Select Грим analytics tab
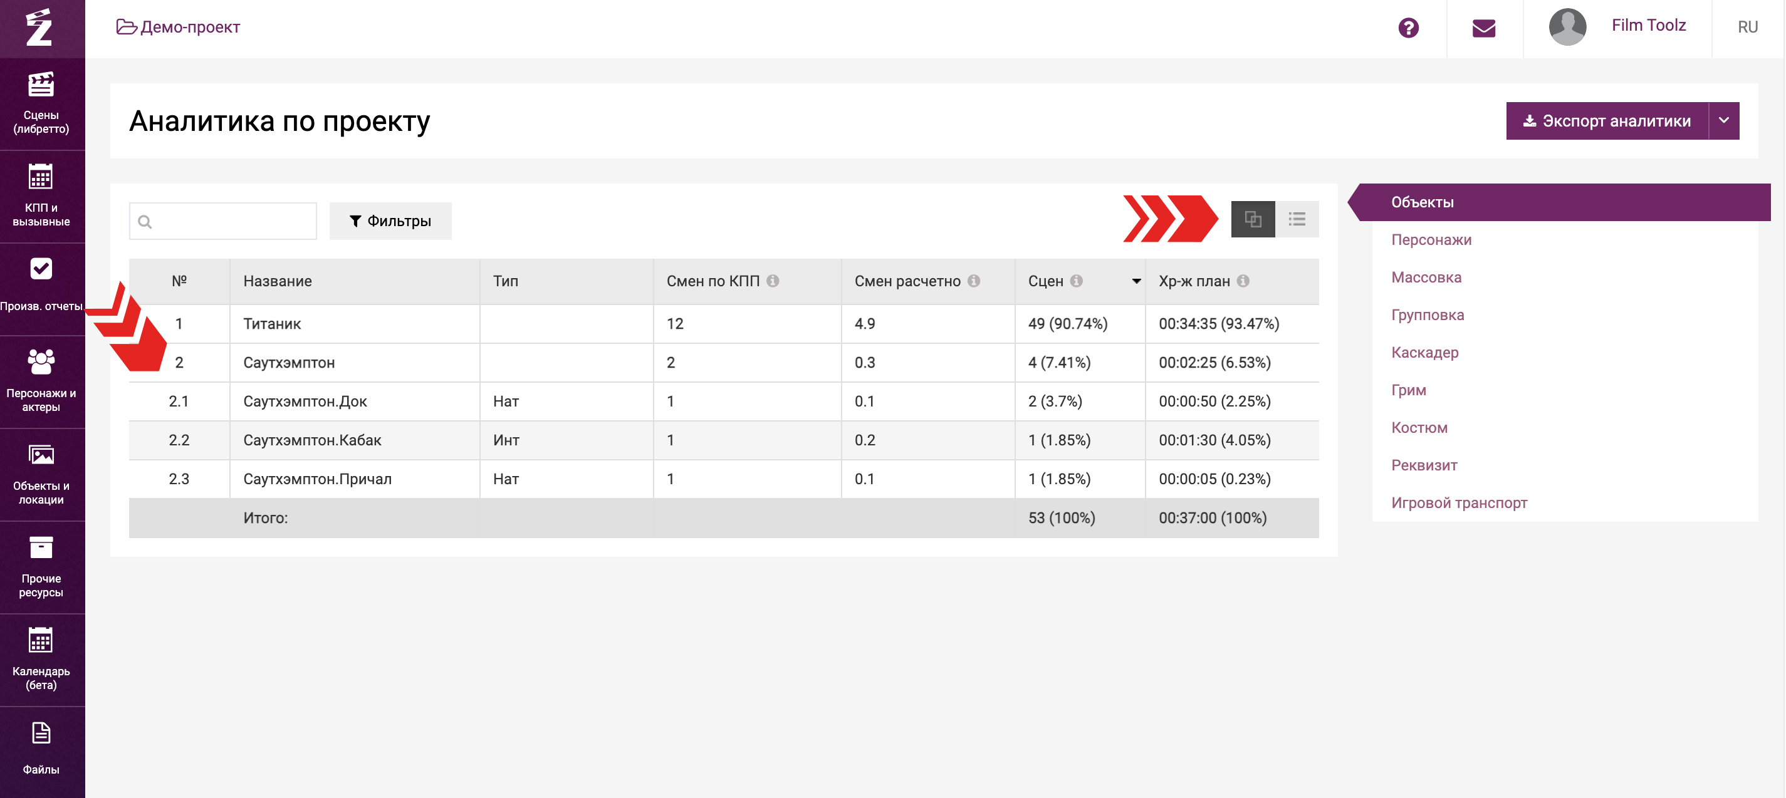 (x=1408, y=390)
